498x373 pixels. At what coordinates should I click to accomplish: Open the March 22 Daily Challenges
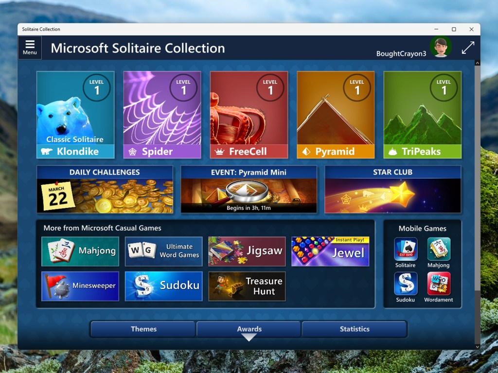click(x=105, y=189)
